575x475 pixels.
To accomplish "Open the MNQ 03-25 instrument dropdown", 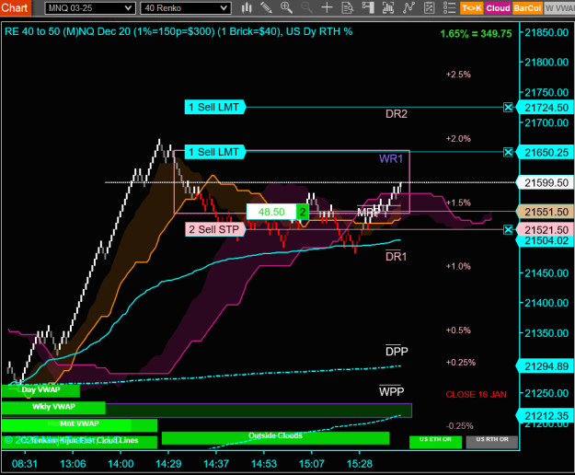I will click(x=90, y=8).
